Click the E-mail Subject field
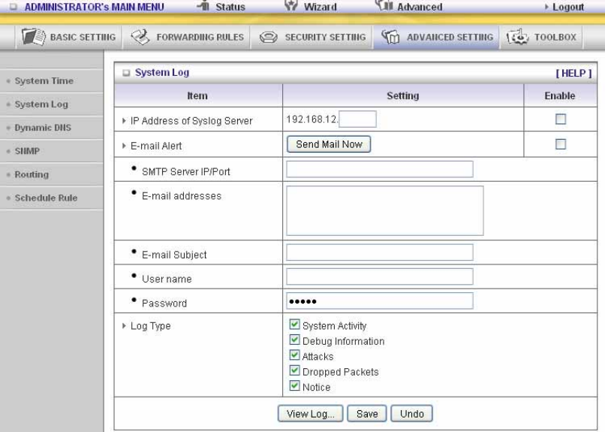605x432 pixels. click(x=380, y=252)
